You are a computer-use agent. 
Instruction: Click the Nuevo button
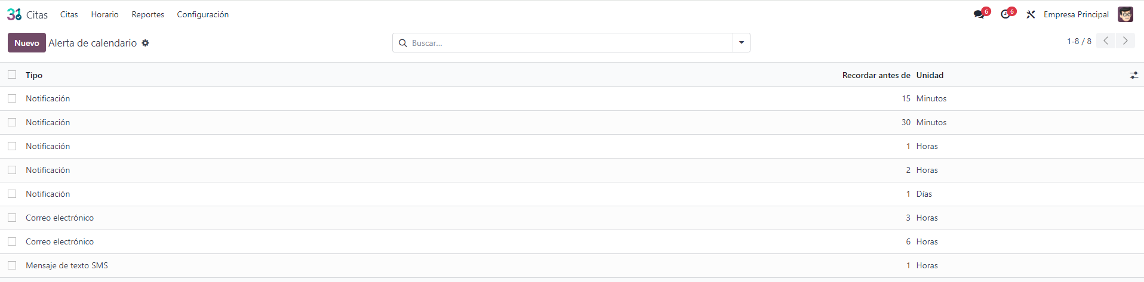point(27,43)
